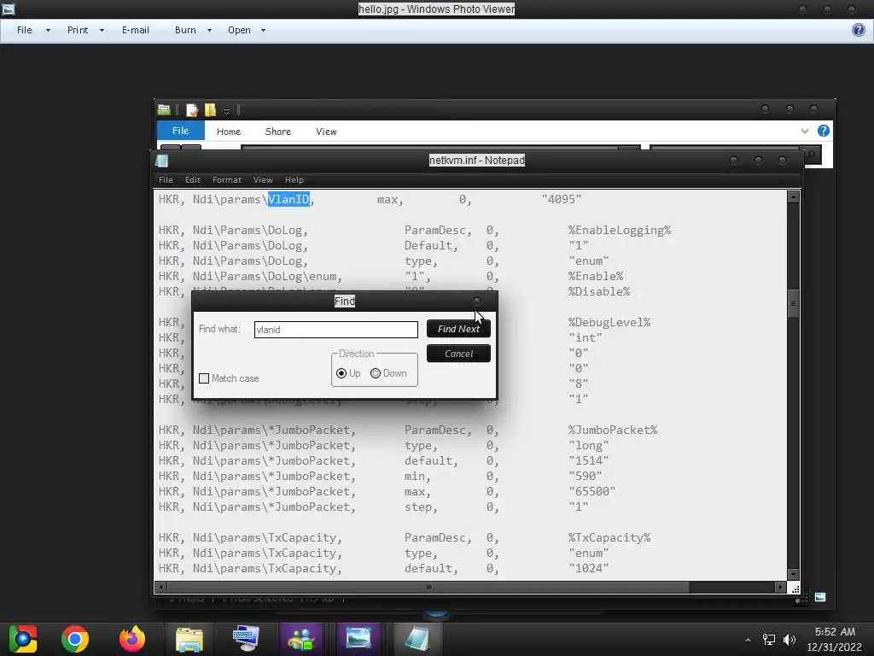The image size is (874, 656).
Task: Click File Explorer window system icon
Action: [164, 109]
